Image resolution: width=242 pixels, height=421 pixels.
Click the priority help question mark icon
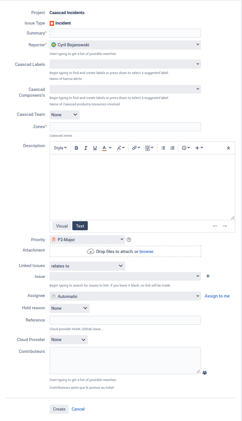click(129, 240)
